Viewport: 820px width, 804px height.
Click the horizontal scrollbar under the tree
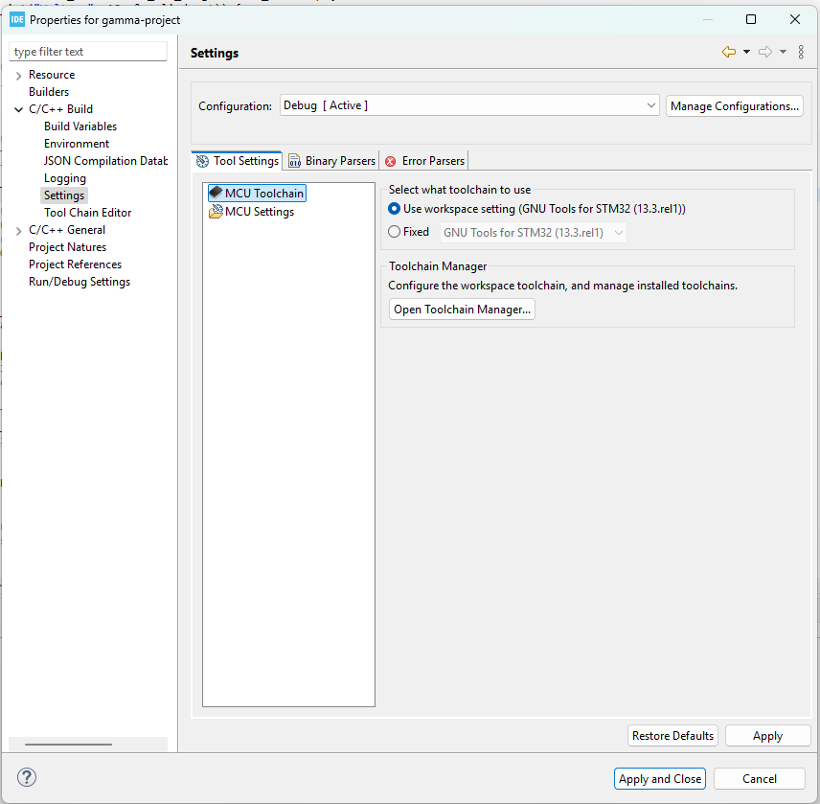click(69, 744)
